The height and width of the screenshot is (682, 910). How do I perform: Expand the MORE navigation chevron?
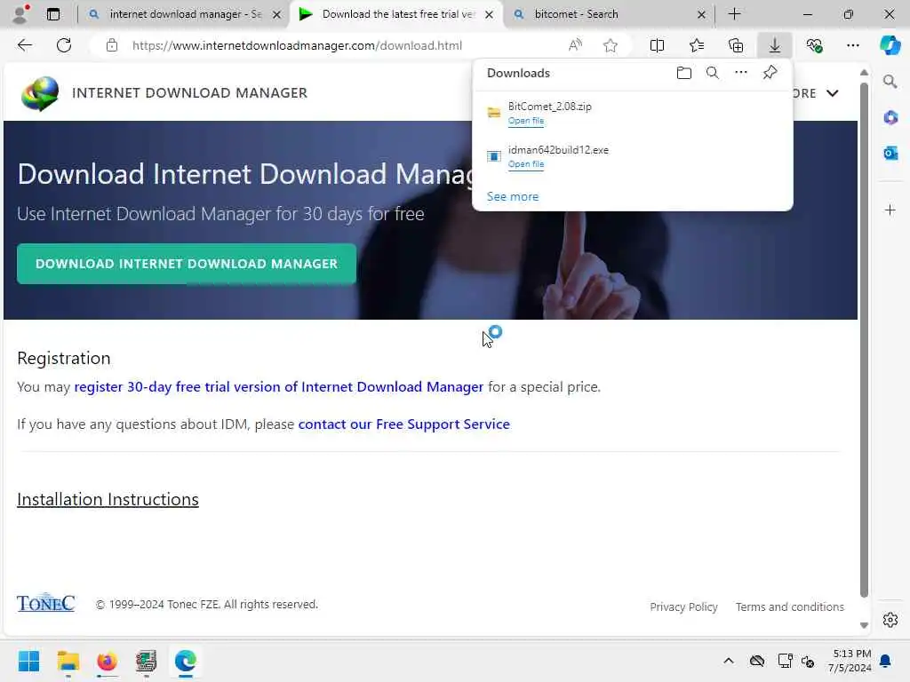tap(832, 93)
